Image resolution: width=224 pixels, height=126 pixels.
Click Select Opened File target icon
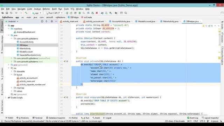pos(42,21)
